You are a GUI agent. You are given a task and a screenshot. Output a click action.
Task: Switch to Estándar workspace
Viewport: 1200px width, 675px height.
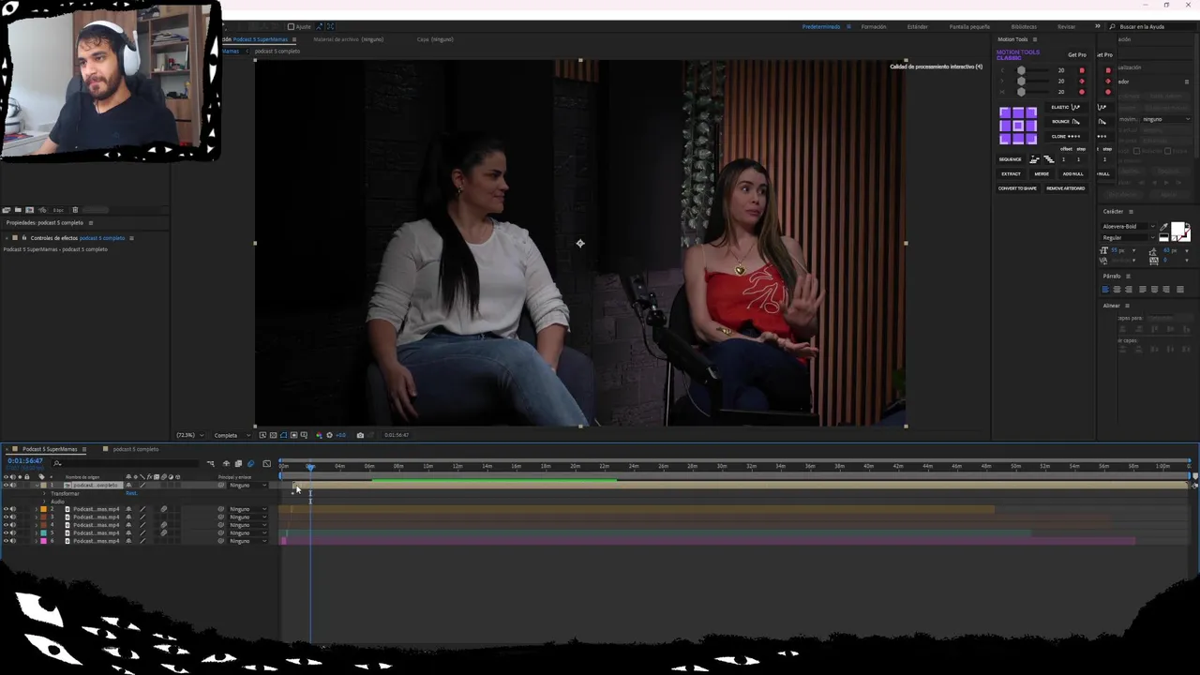tap(918, 26)
